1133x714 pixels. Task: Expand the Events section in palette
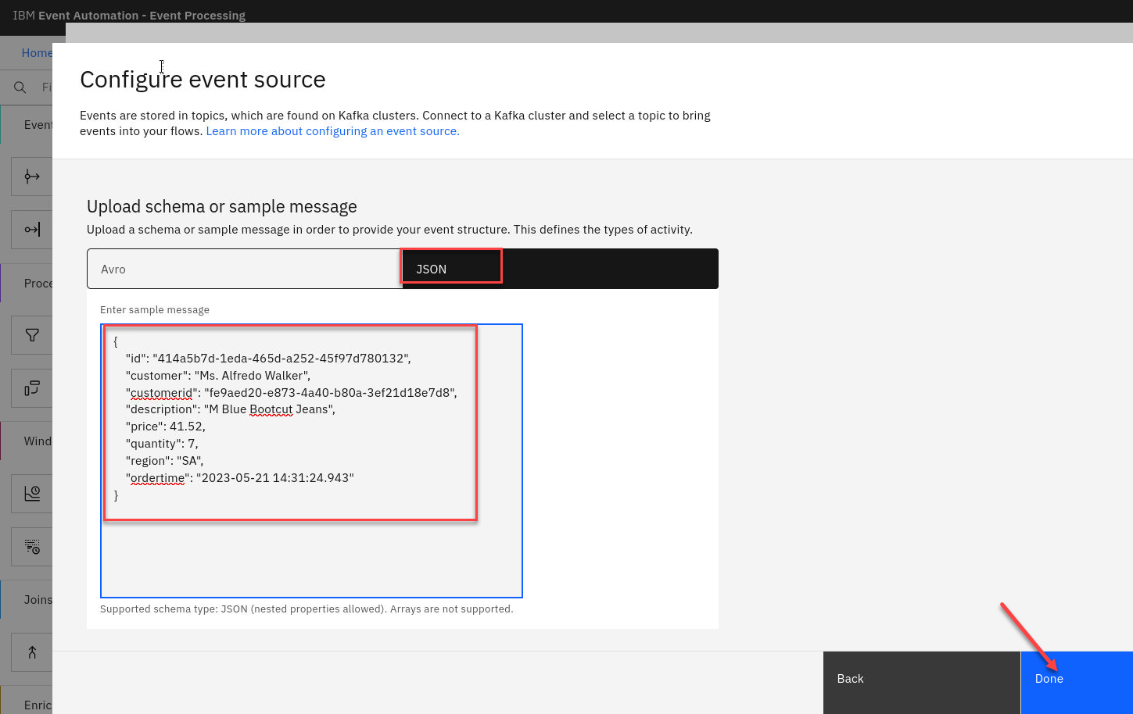(38, 125)
